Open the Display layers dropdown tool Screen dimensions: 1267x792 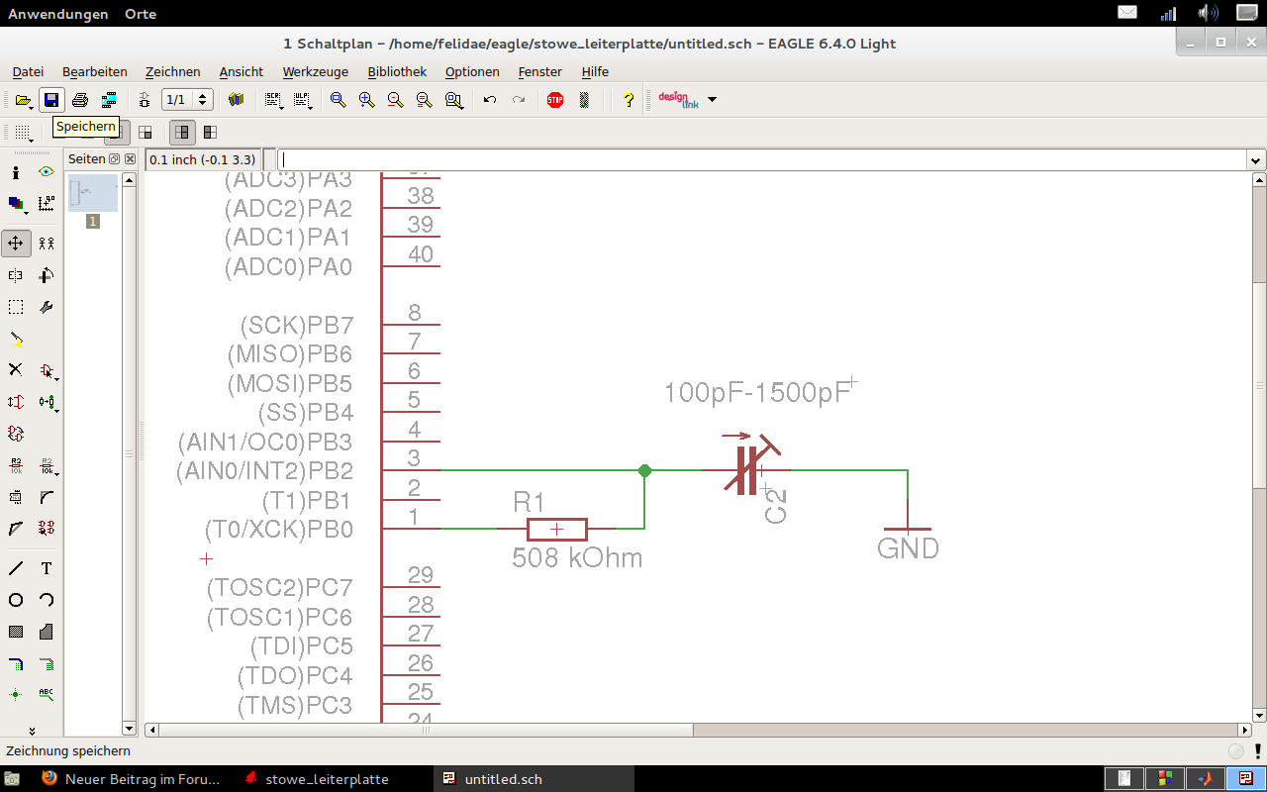[x=16, y=204]
